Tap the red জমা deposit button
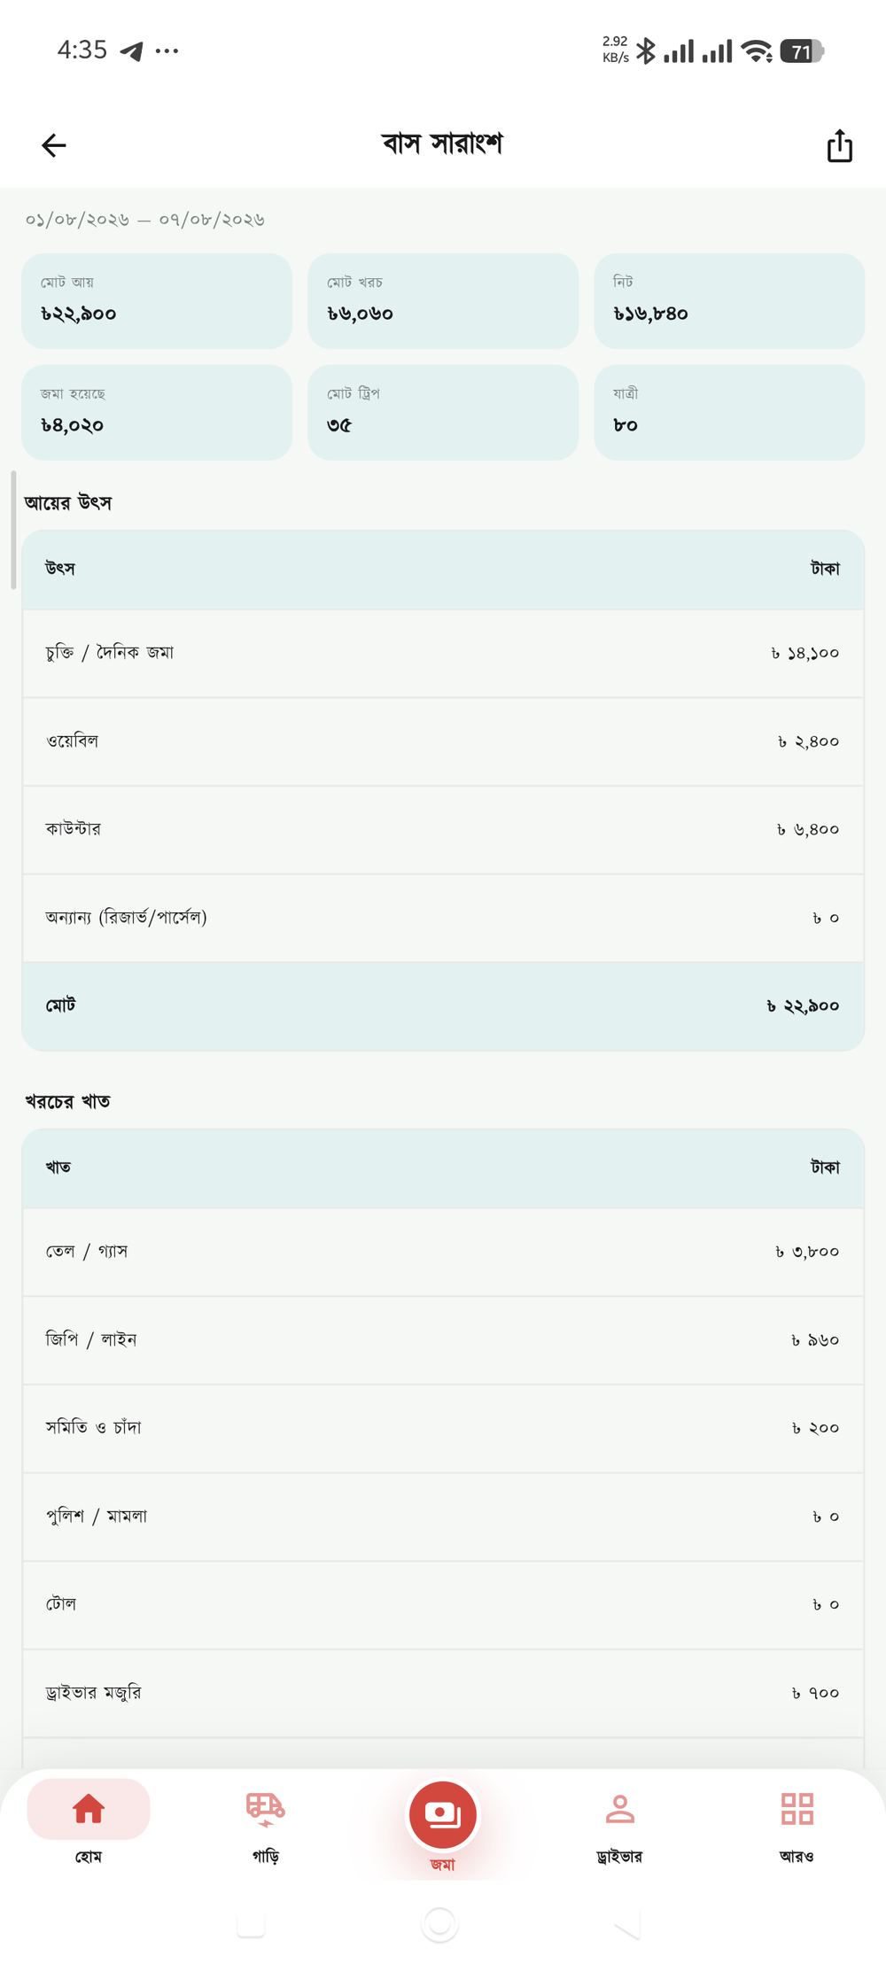Image resolution: width=886 pixels, height=1971 pixels. [442, 1814]
